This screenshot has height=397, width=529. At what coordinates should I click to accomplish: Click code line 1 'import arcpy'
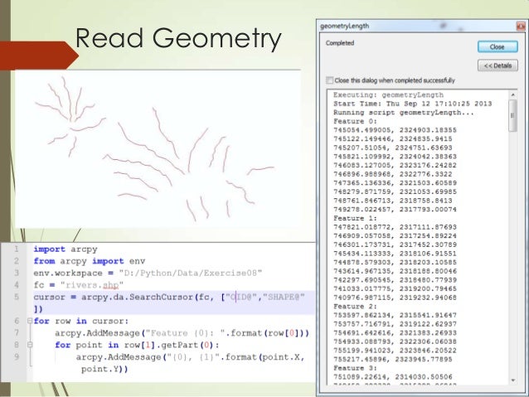(x=66, y=249)
